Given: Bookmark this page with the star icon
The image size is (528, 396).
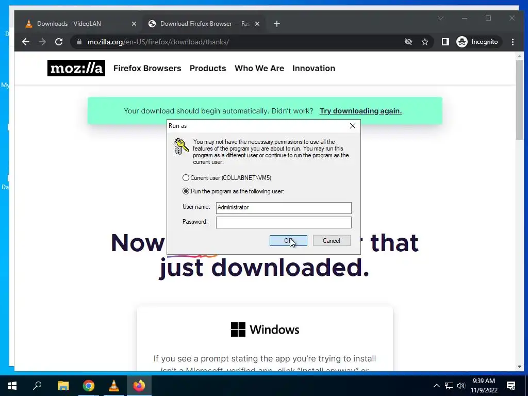Looking at the screenshot, I should pos(425,42).
